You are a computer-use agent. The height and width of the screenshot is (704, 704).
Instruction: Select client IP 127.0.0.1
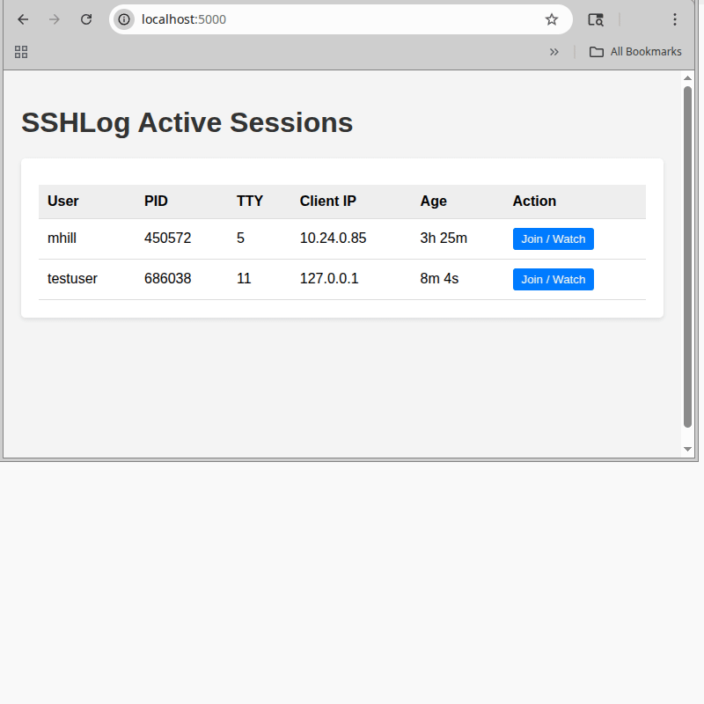coord(329,278)
